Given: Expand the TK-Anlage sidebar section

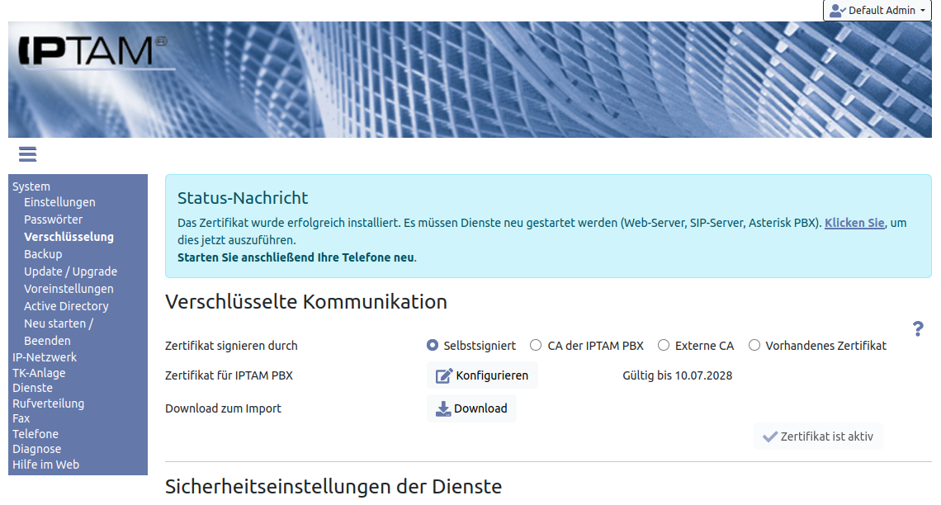Looking at the screenshot, I should pyautogui.click(x=39, y=373).
